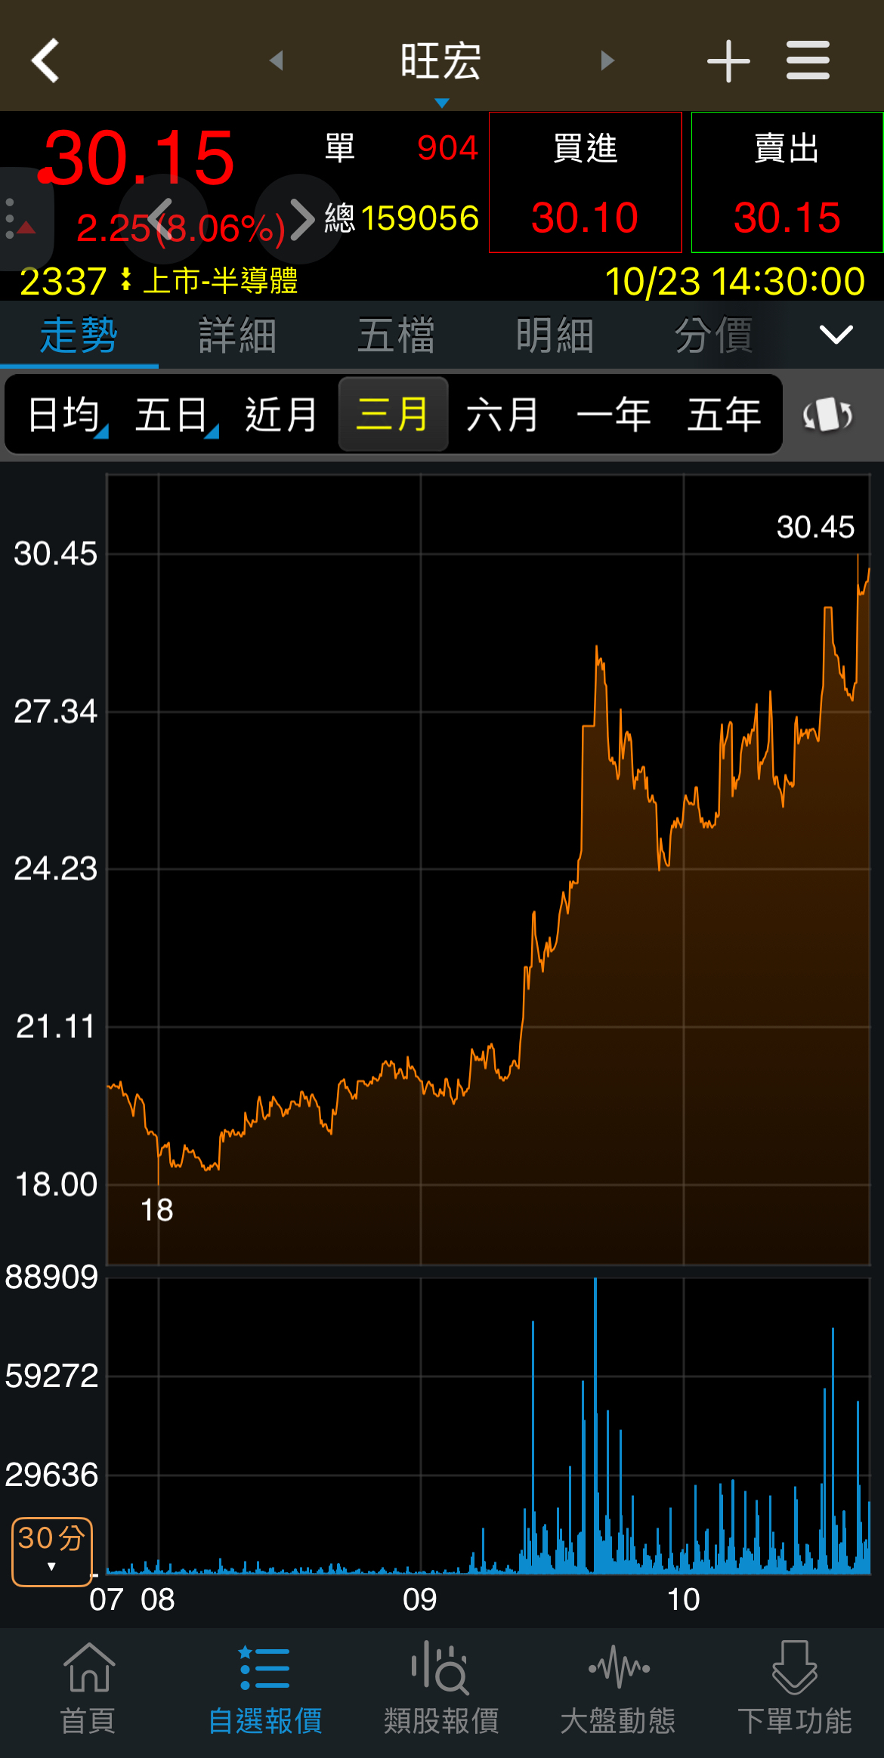
Task: Tap stock code 2337
Action: pos(63,282)
